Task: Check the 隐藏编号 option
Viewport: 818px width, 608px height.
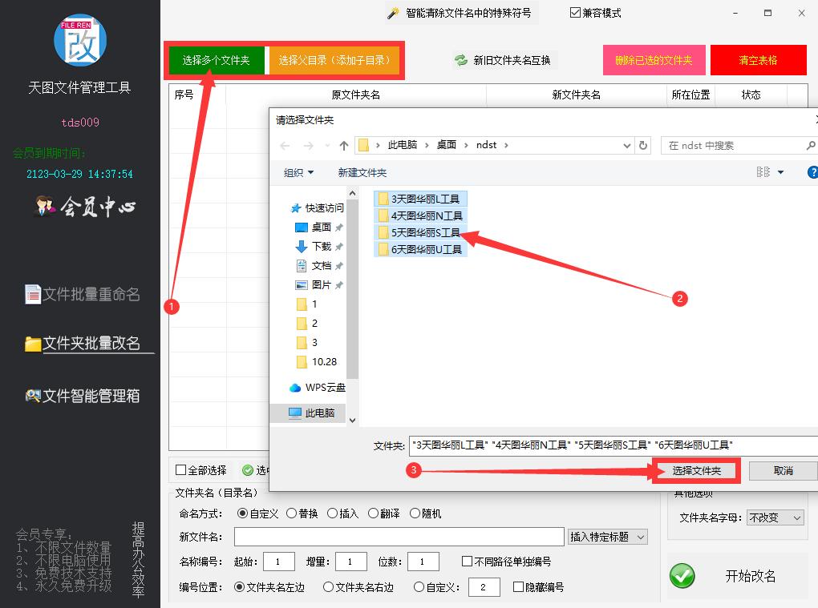Action: point(519,587)
